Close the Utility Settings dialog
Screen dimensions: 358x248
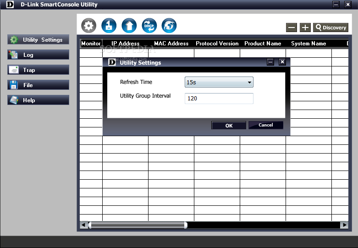point(282,62)
